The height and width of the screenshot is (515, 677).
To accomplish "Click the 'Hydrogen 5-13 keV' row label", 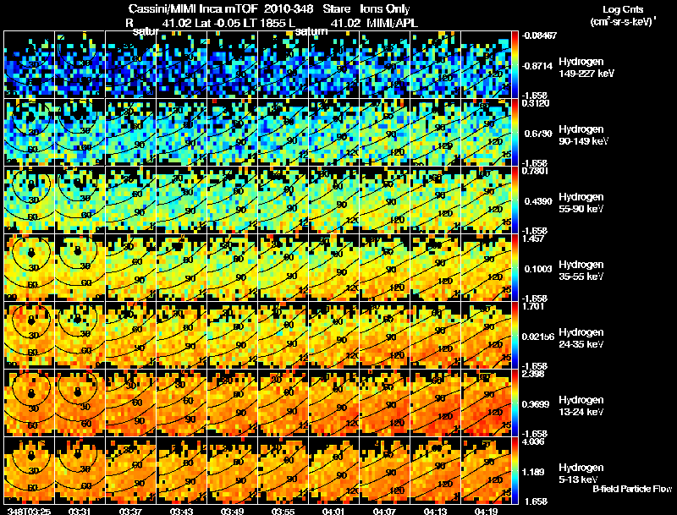I will pyautogui.click(x=581, y=474).
